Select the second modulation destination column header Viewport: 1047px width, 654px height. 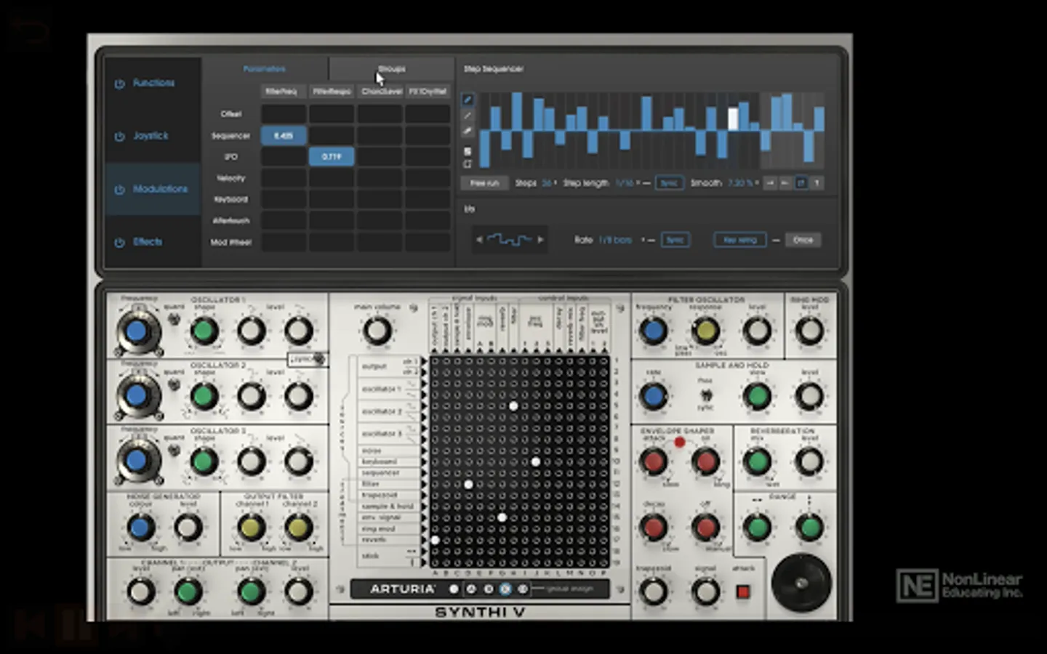pyautogui.click(x=332, y=92)
